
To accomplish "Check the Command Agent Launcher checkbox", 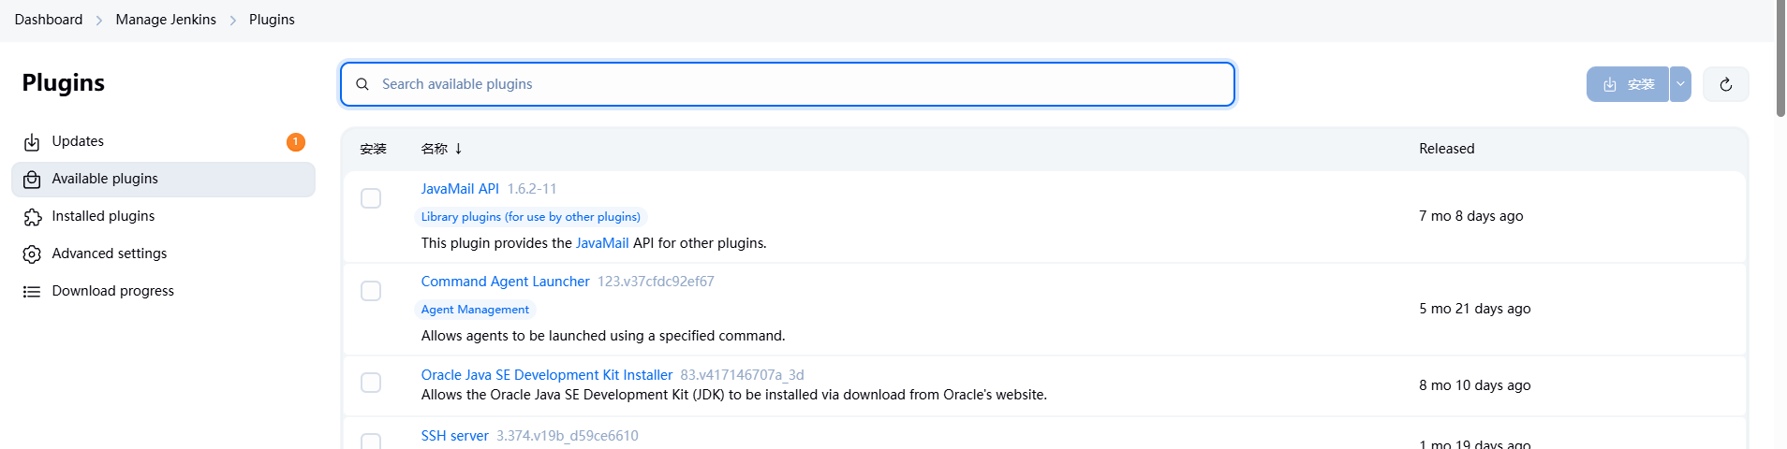I will [x=371, y=291].
